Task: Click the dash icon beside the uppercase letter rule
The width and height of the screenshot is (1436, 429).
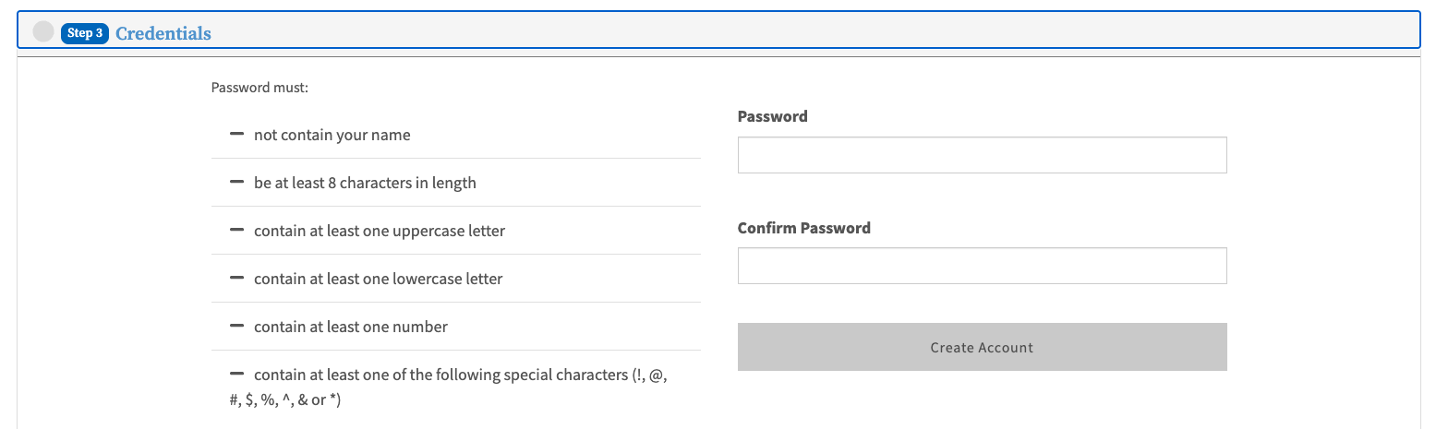Action: pyautogui.click(x=236, y=230)
